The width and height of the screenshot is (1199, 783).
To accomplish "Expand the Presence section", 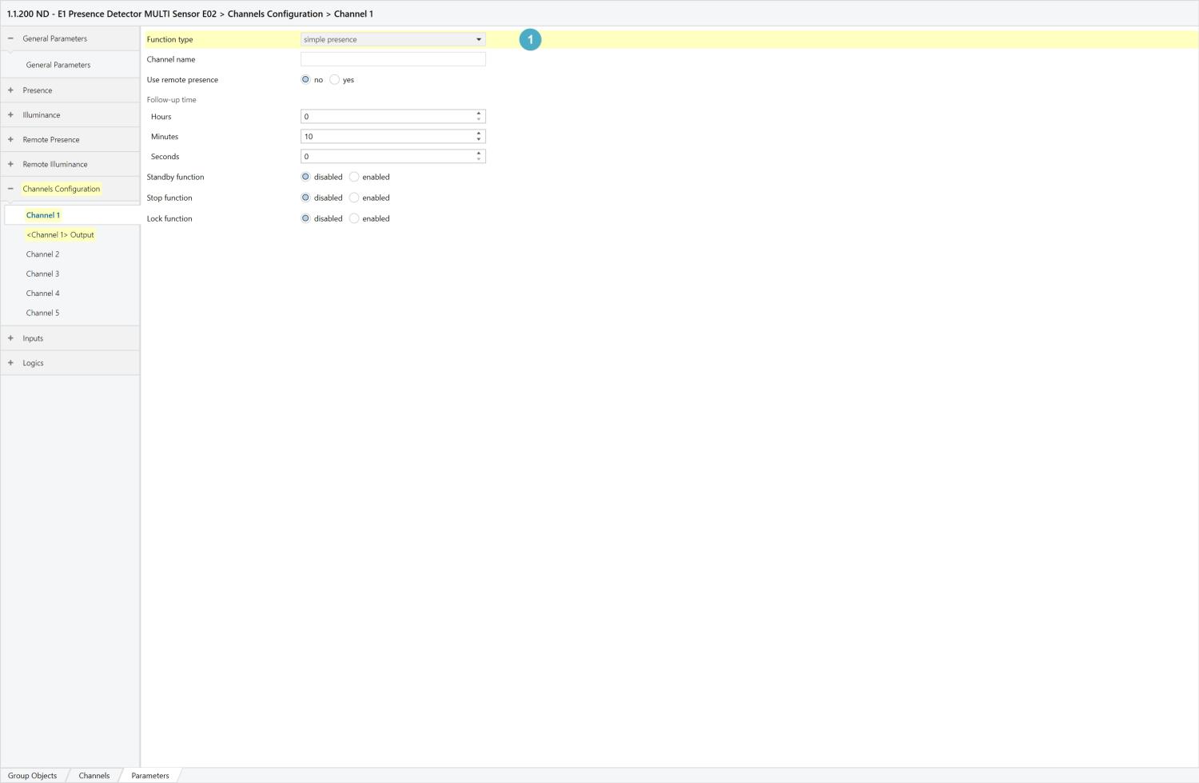I will (x=10, y=90).
